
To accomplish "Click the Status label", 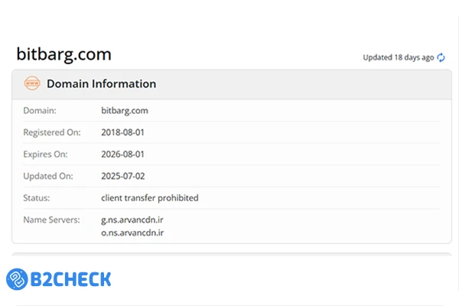I will [37, 197].
